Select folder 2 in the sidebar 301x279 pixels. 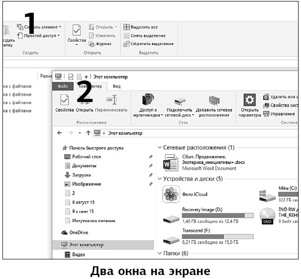point(70,193)
